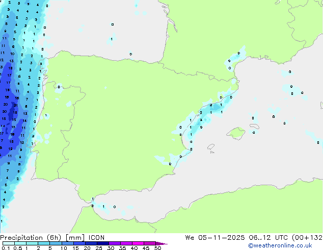
Task: Select the 20–25 mm legend color box
Action: (x=91, y=243)
